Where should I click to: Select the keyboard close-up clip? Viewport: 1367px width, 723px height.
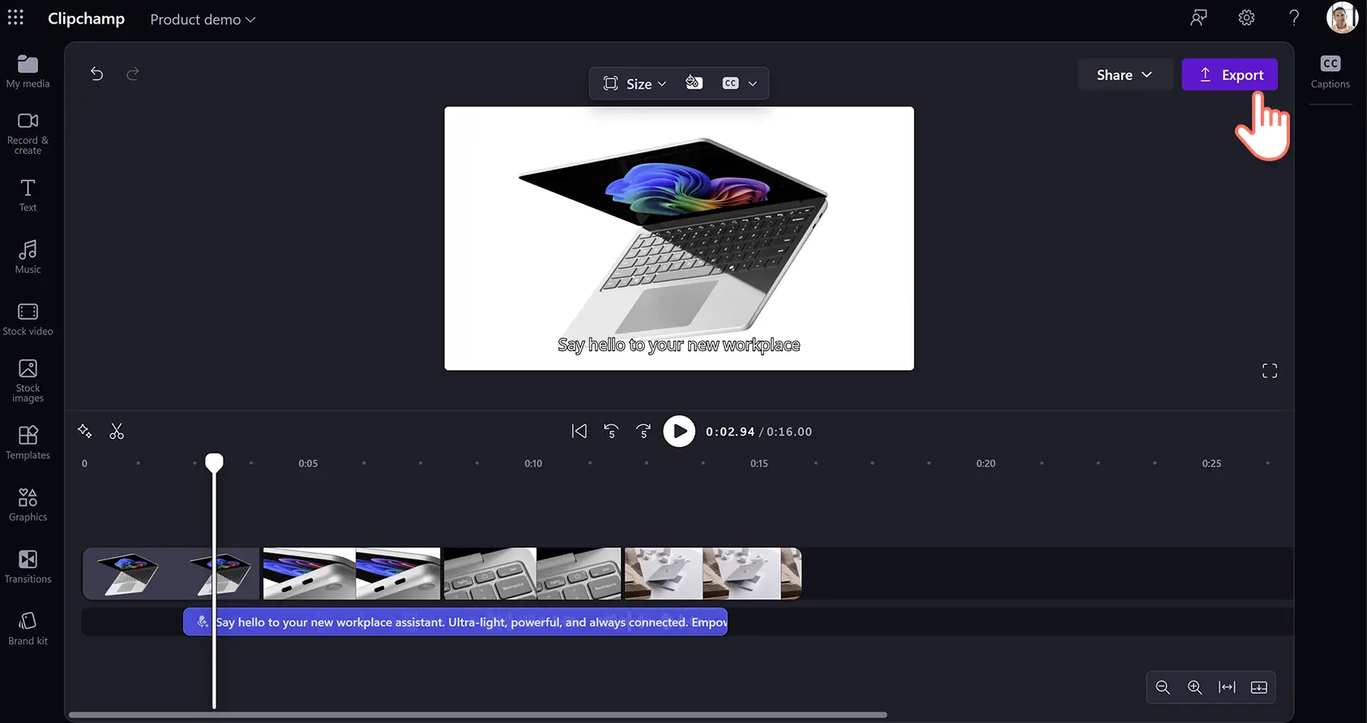pos(532,573)
